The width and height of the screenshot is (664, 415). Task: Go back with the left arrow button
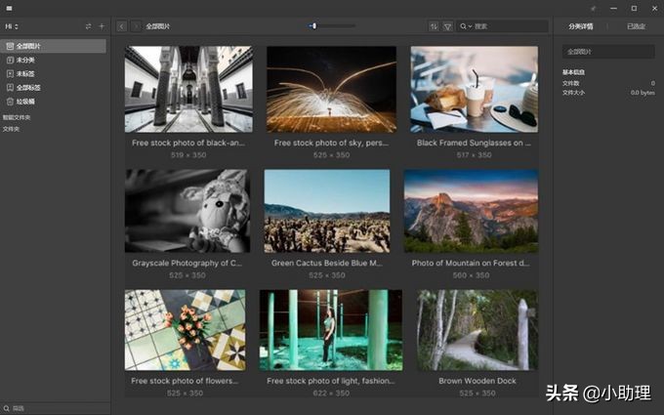click(121, 26)
